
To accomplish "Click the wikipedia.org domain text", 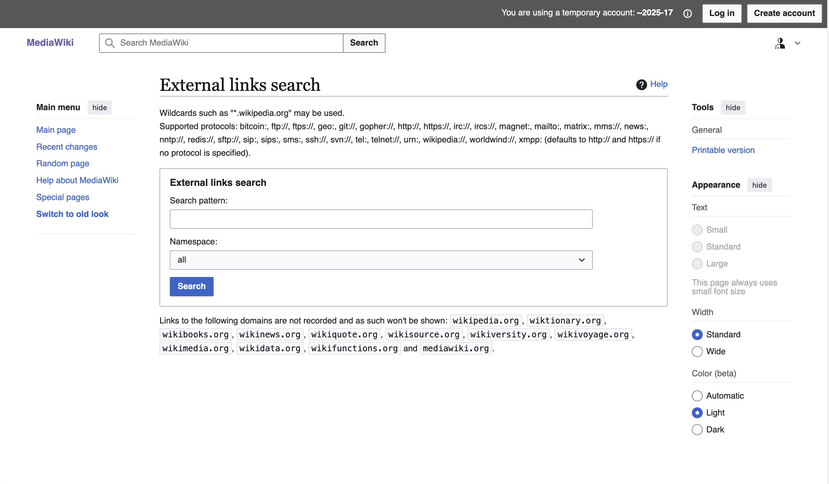I will tap(485, 320).
